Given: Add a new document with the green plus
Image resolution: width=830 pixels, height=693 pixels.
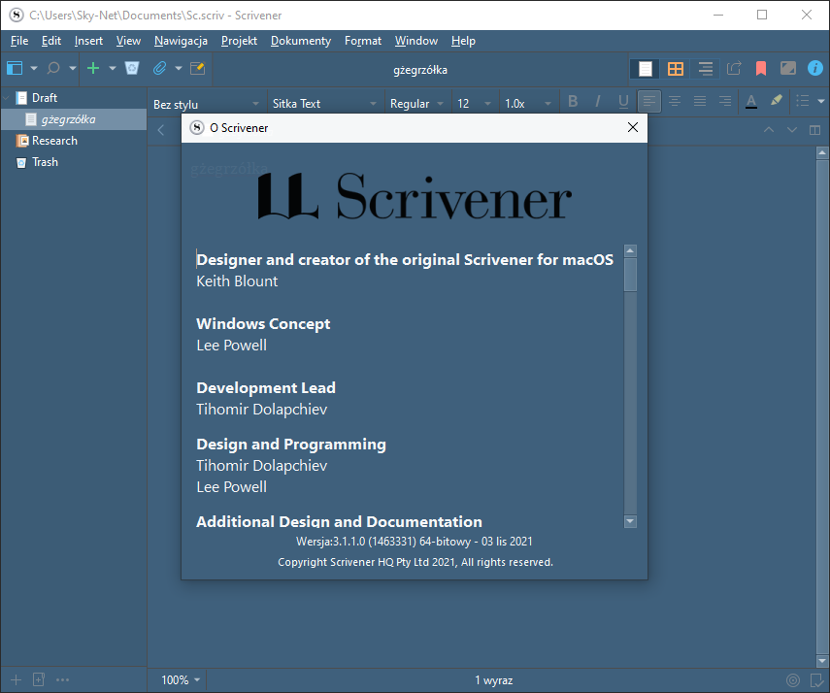Looking at the screenshot, I should pyautogui.click(x=93, y=68).
